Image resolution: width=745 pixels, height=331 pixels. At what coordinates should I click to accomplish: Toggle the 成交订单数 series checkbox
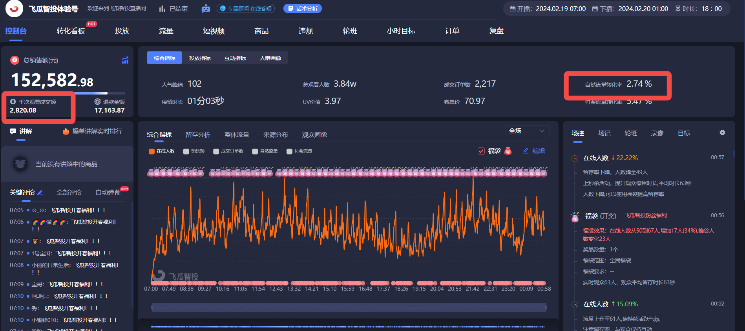tap(216, 151)
